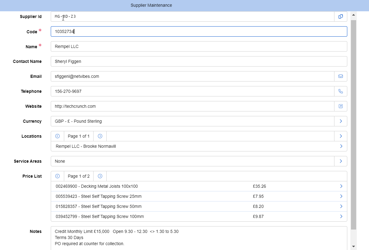
Task: Open website link icon in new window
Action: click(341, 106)
